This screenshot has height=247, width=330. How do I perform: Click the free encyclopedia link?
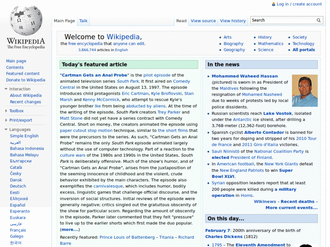(x=85, y=44)
